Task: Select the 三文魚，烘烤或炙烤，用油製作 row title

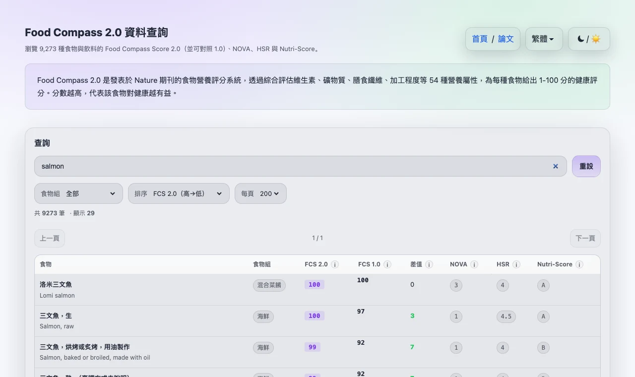Action: [85, 347]
